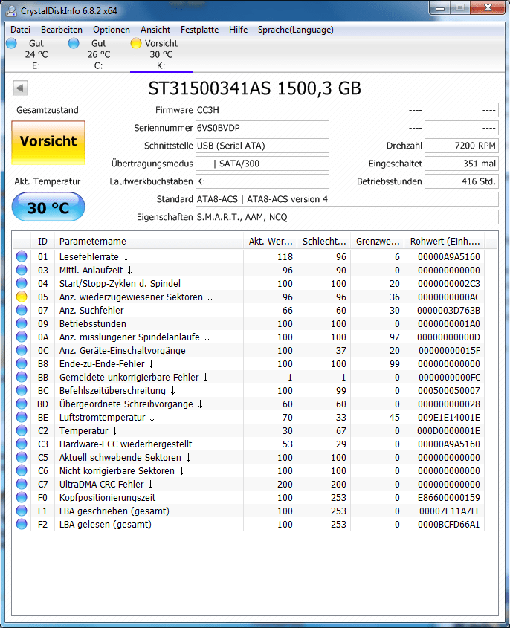Screen dimensions: 510x628
Task: Click raw value 0000000000AC in row 05
Action: click(x=449, y=297)
